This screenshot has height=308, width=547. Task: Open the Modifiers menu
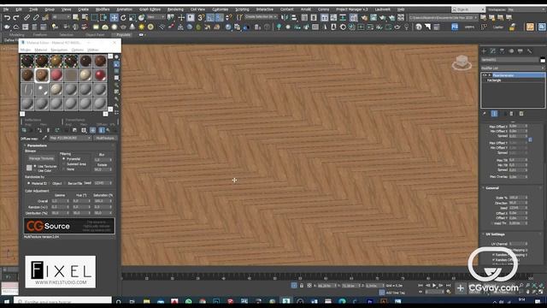pyautogui.click(x=103, y=9)
